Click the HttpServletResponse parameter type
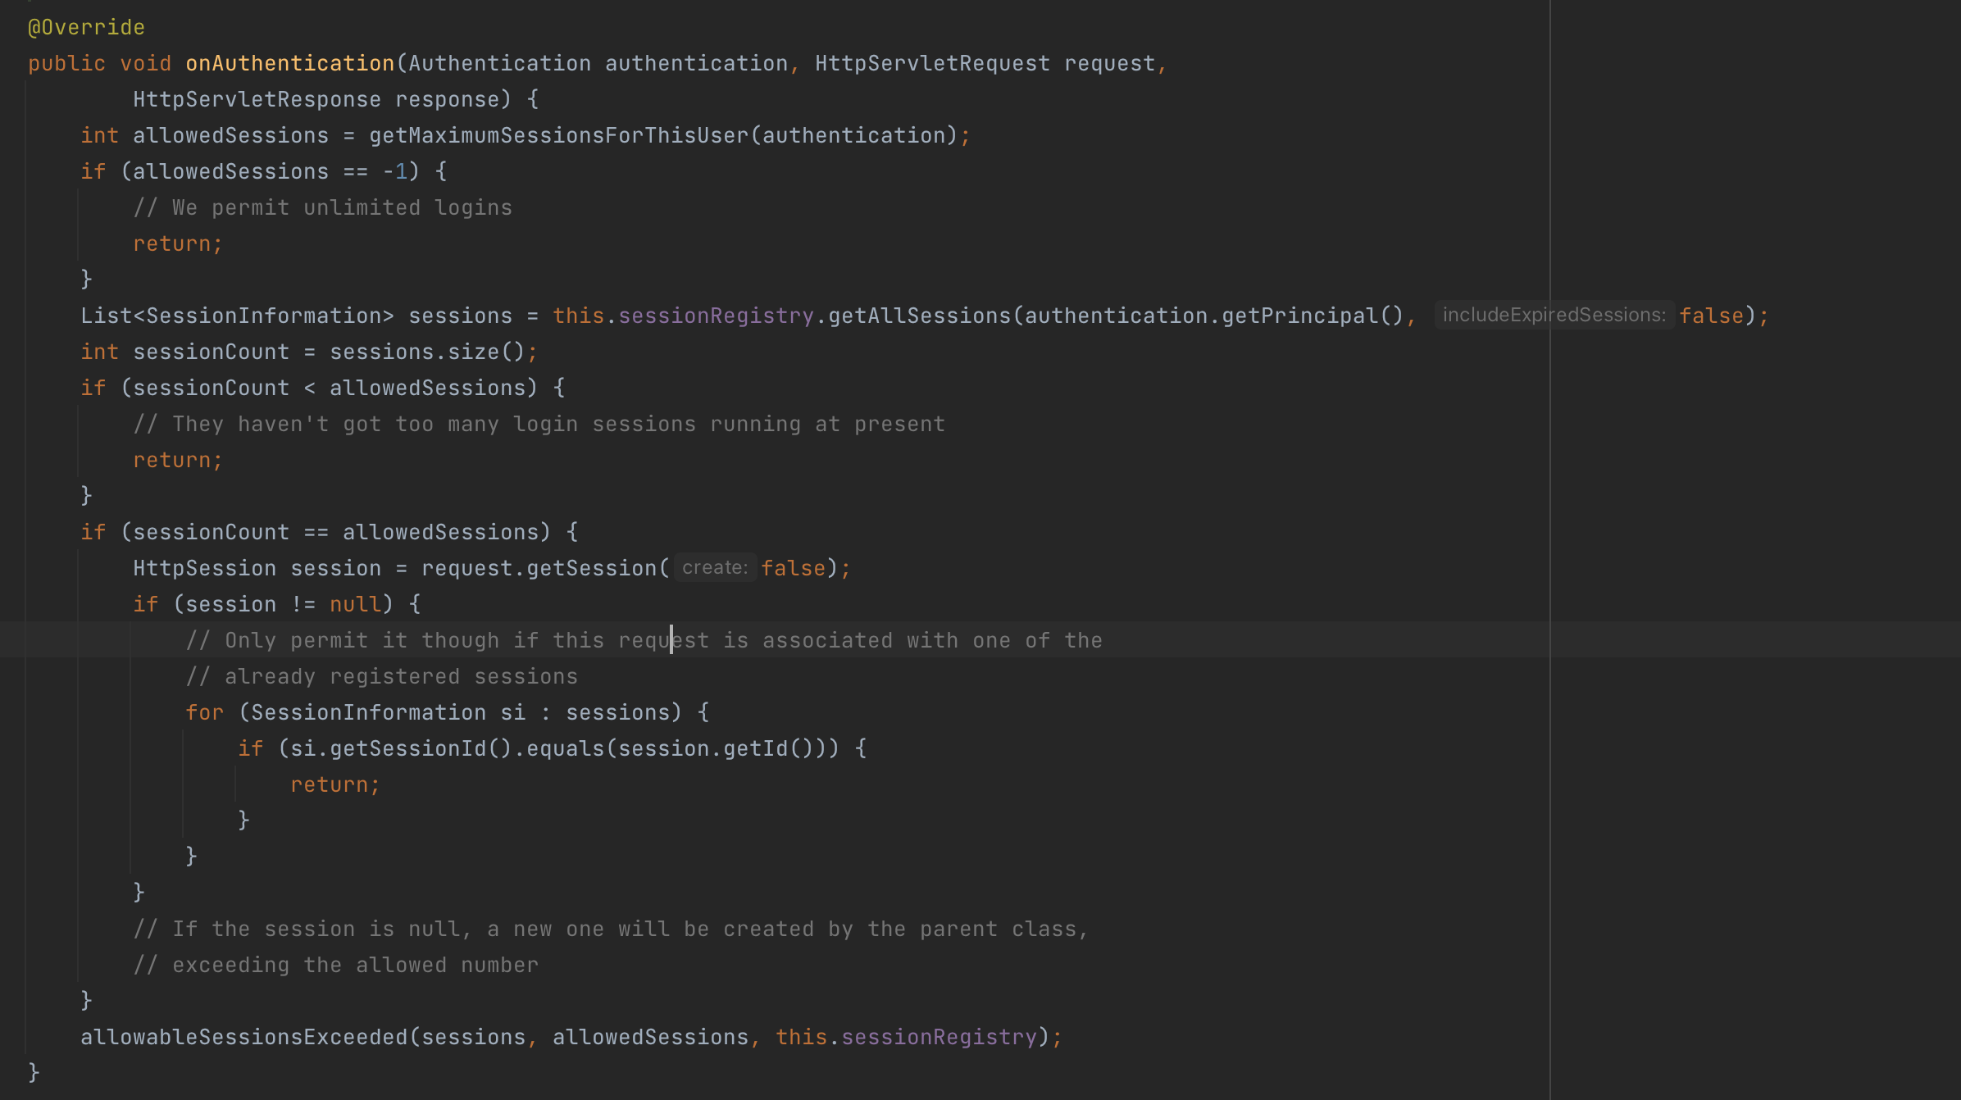1961x1100 pixels. (x=257, y=99)
